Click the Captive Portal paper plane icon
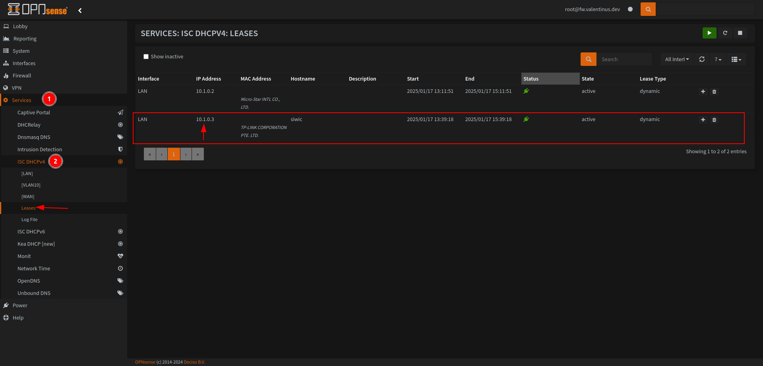Viewport: 763px width, 366px height. (120, 112)
